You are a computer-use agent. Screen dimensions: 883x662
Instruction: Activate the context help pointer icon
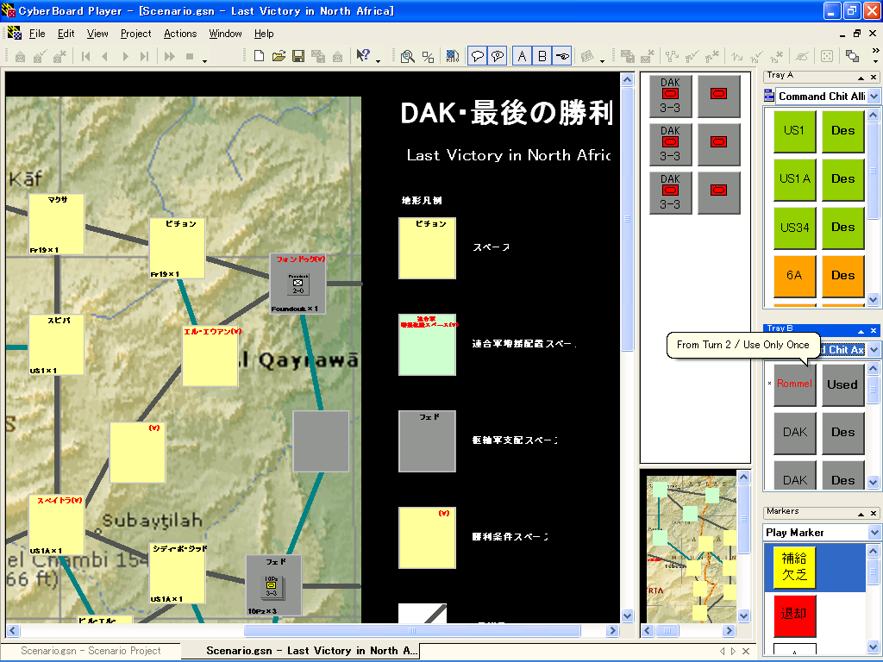[364, 56]
